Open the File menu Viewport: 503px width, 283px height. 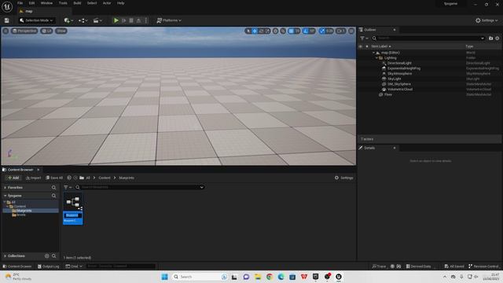point(20,3)
